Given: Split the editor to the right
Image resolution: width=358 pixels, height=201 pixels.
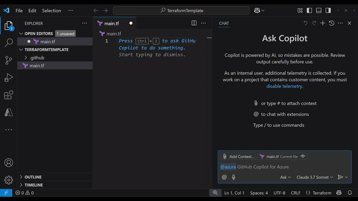Looking at the screenshot, I should [x=194, y=23].
